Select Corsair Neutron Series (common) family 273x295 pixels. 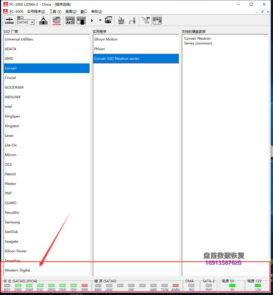pyautogui.click(x=198, y=41)
